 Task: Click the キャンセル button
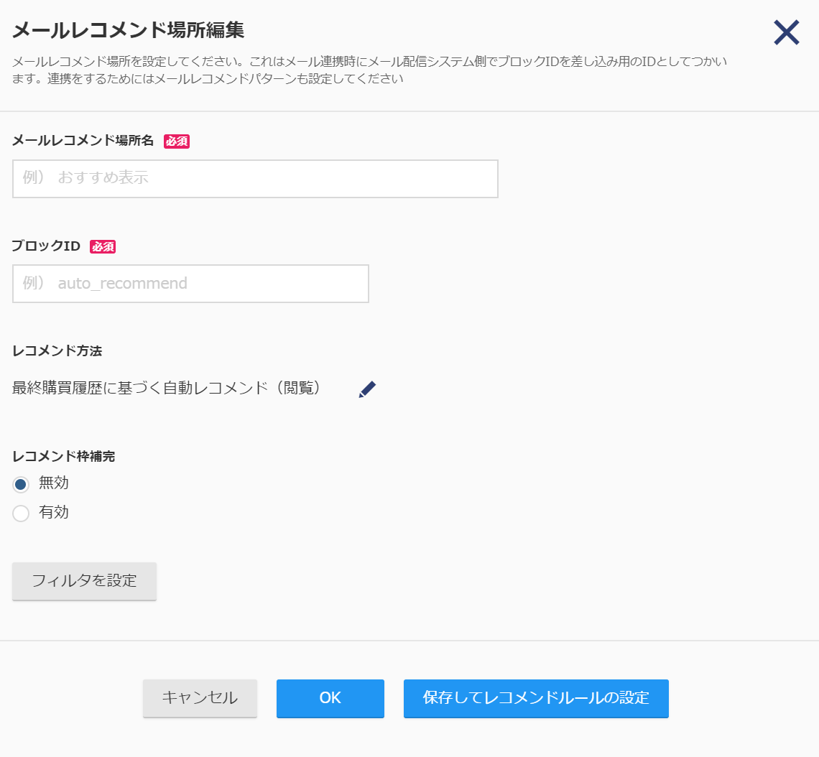pyautogui.click(x=200, y=698)
